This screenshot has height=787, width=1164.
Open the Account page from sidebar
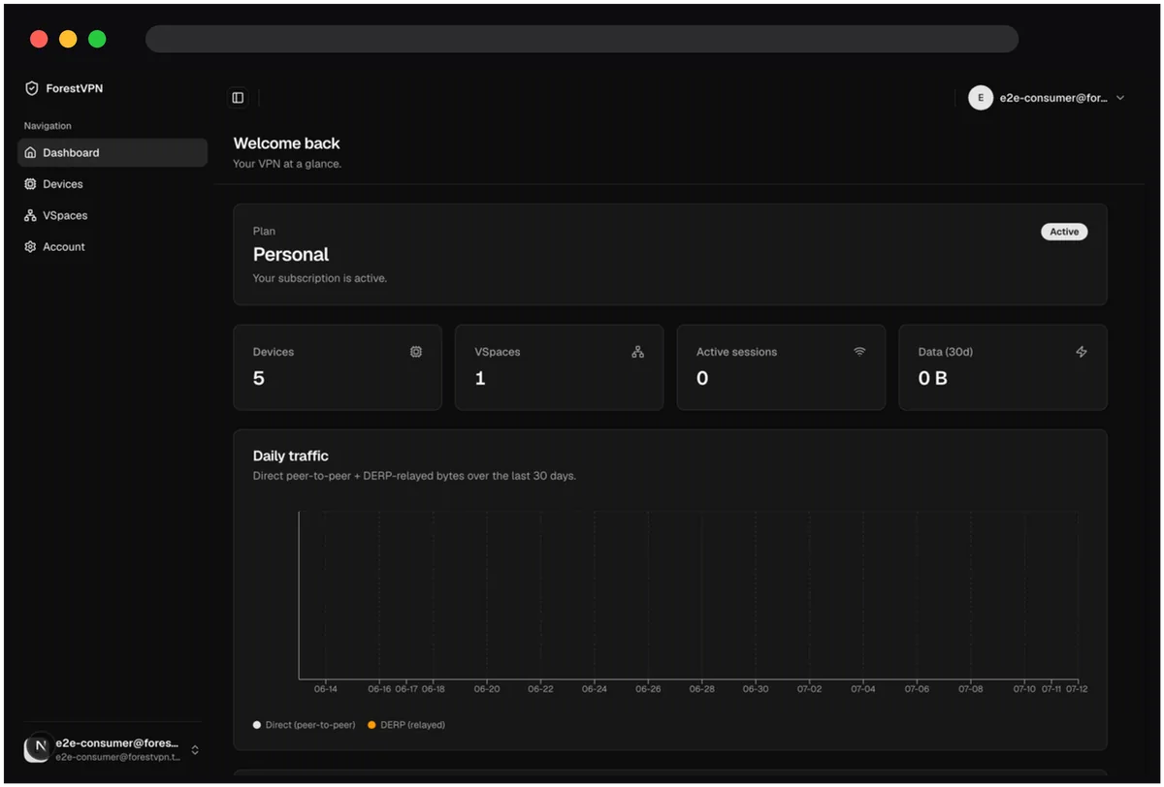[113, 247]
